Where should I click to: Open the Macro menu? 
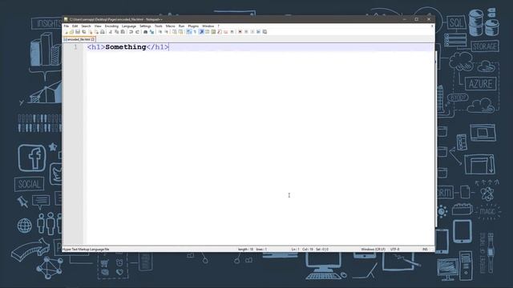click(170, 26)
